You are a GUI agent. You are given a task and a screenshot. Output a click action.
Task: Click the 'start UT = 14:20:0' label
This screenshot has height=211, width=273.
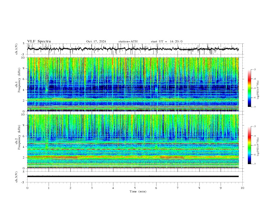166,41
